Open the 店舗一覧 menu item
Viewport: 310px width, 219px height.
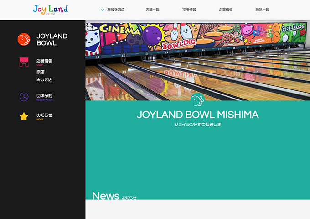(x=152, y=10)
